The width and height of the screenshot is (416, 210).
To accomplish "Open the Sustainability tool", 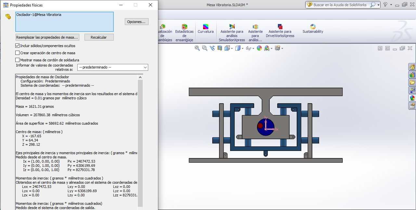I will tap(313, 29).
